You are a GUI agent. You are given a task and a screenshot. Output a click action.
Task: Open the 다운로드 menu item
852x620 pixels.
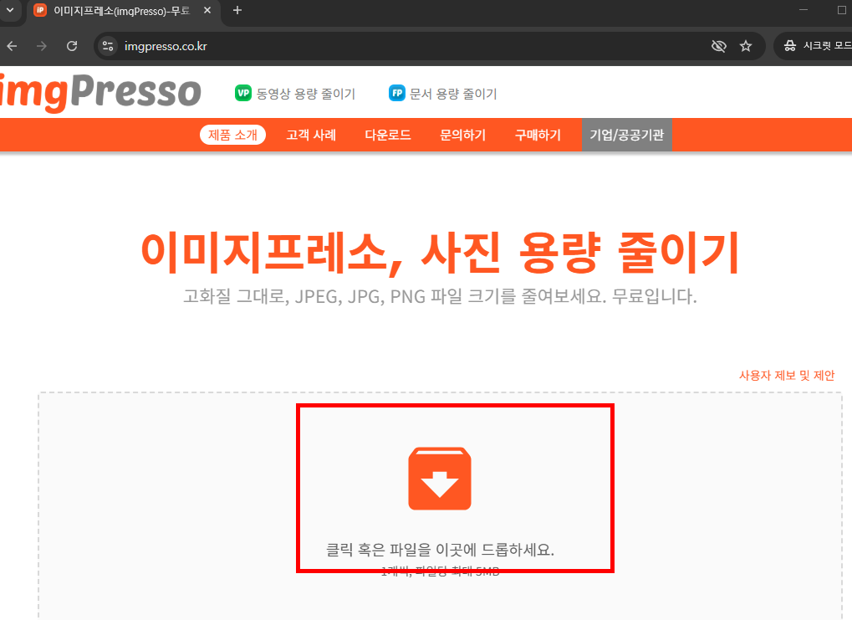387,135
